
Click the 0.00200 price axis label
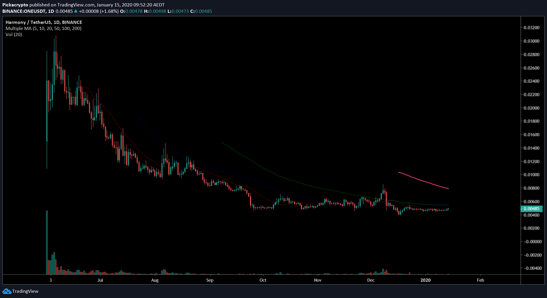pyautogui.click(x=532, y=228)
